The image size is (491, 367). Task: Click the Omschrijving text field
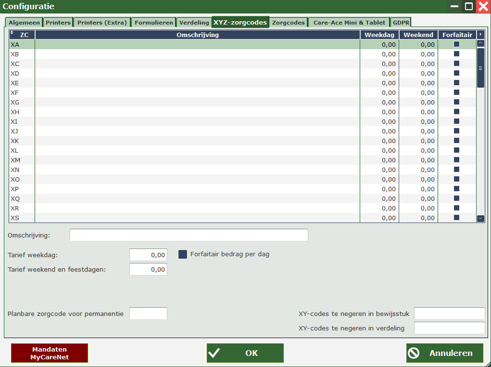[x=189, y=235]
